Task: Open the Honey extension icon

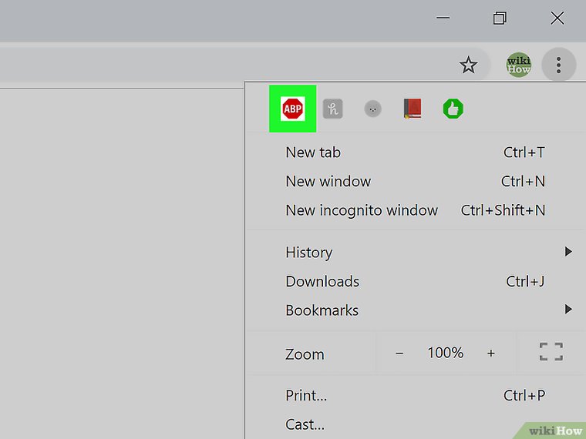Action: point(332,109)
